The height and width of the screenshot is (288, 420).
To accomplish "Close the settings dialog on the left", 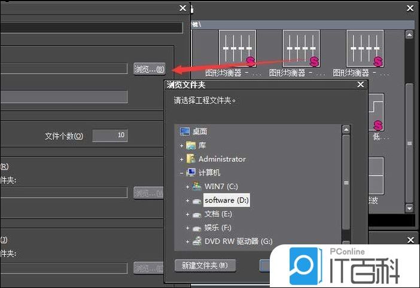I will point(182,8).
